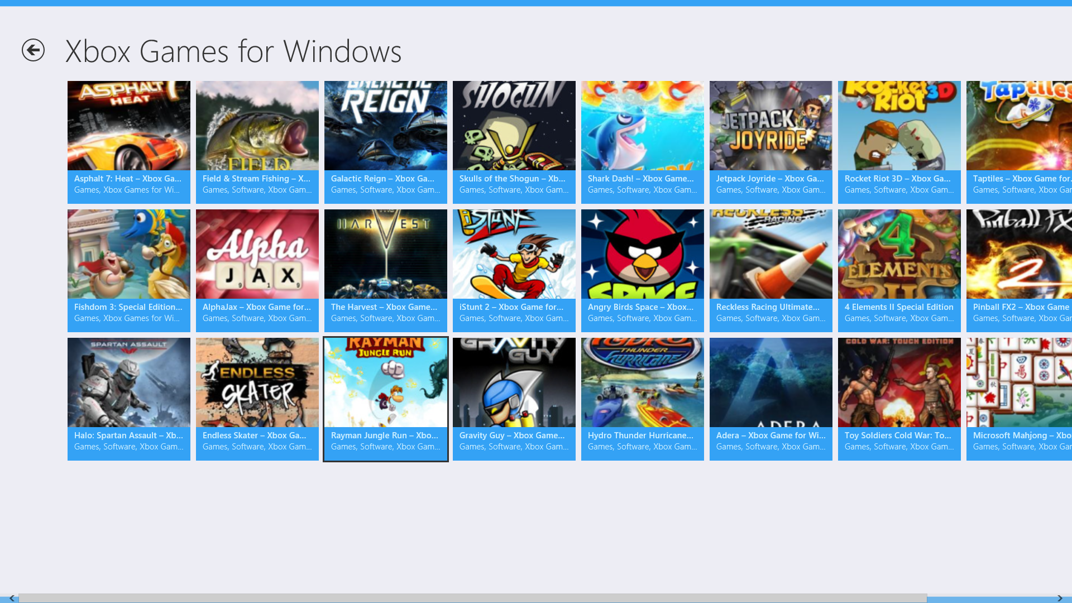Click the horizontal scrollbar left arrow
Viewport: 1072px width, 603px height.
click(x=12, y=598)
